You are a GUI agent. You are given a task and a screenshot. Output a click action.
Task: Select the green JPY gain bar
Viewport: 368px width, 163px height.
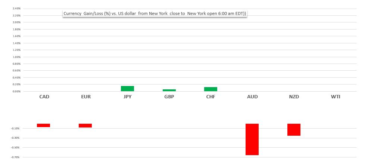point(127,89)
